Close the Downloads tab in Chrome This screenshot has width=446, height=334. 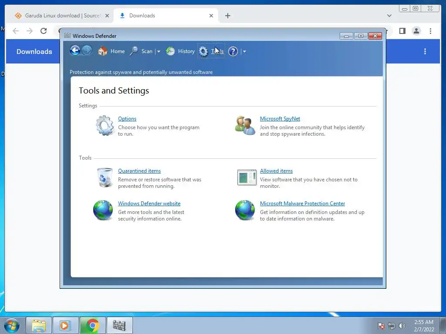pos(211,16)
